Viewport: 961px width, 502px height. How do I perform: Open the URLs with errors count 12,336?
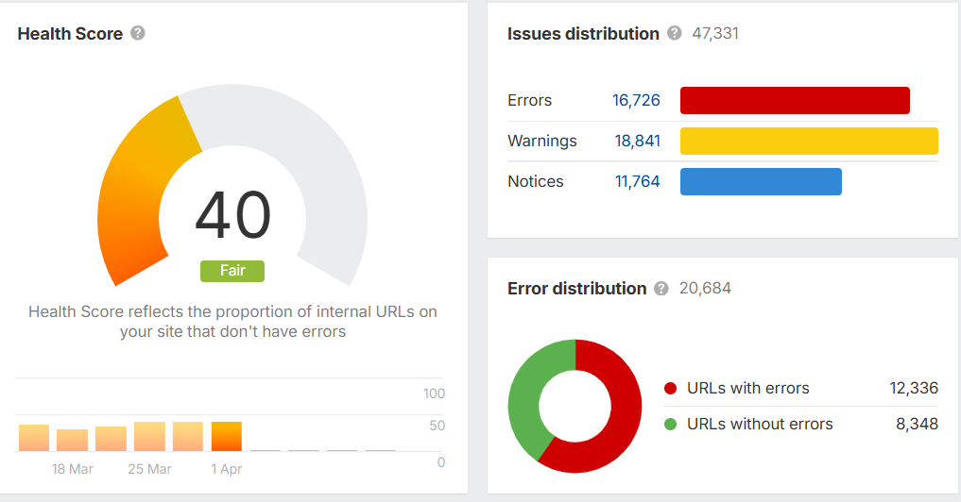click(914, 389)
